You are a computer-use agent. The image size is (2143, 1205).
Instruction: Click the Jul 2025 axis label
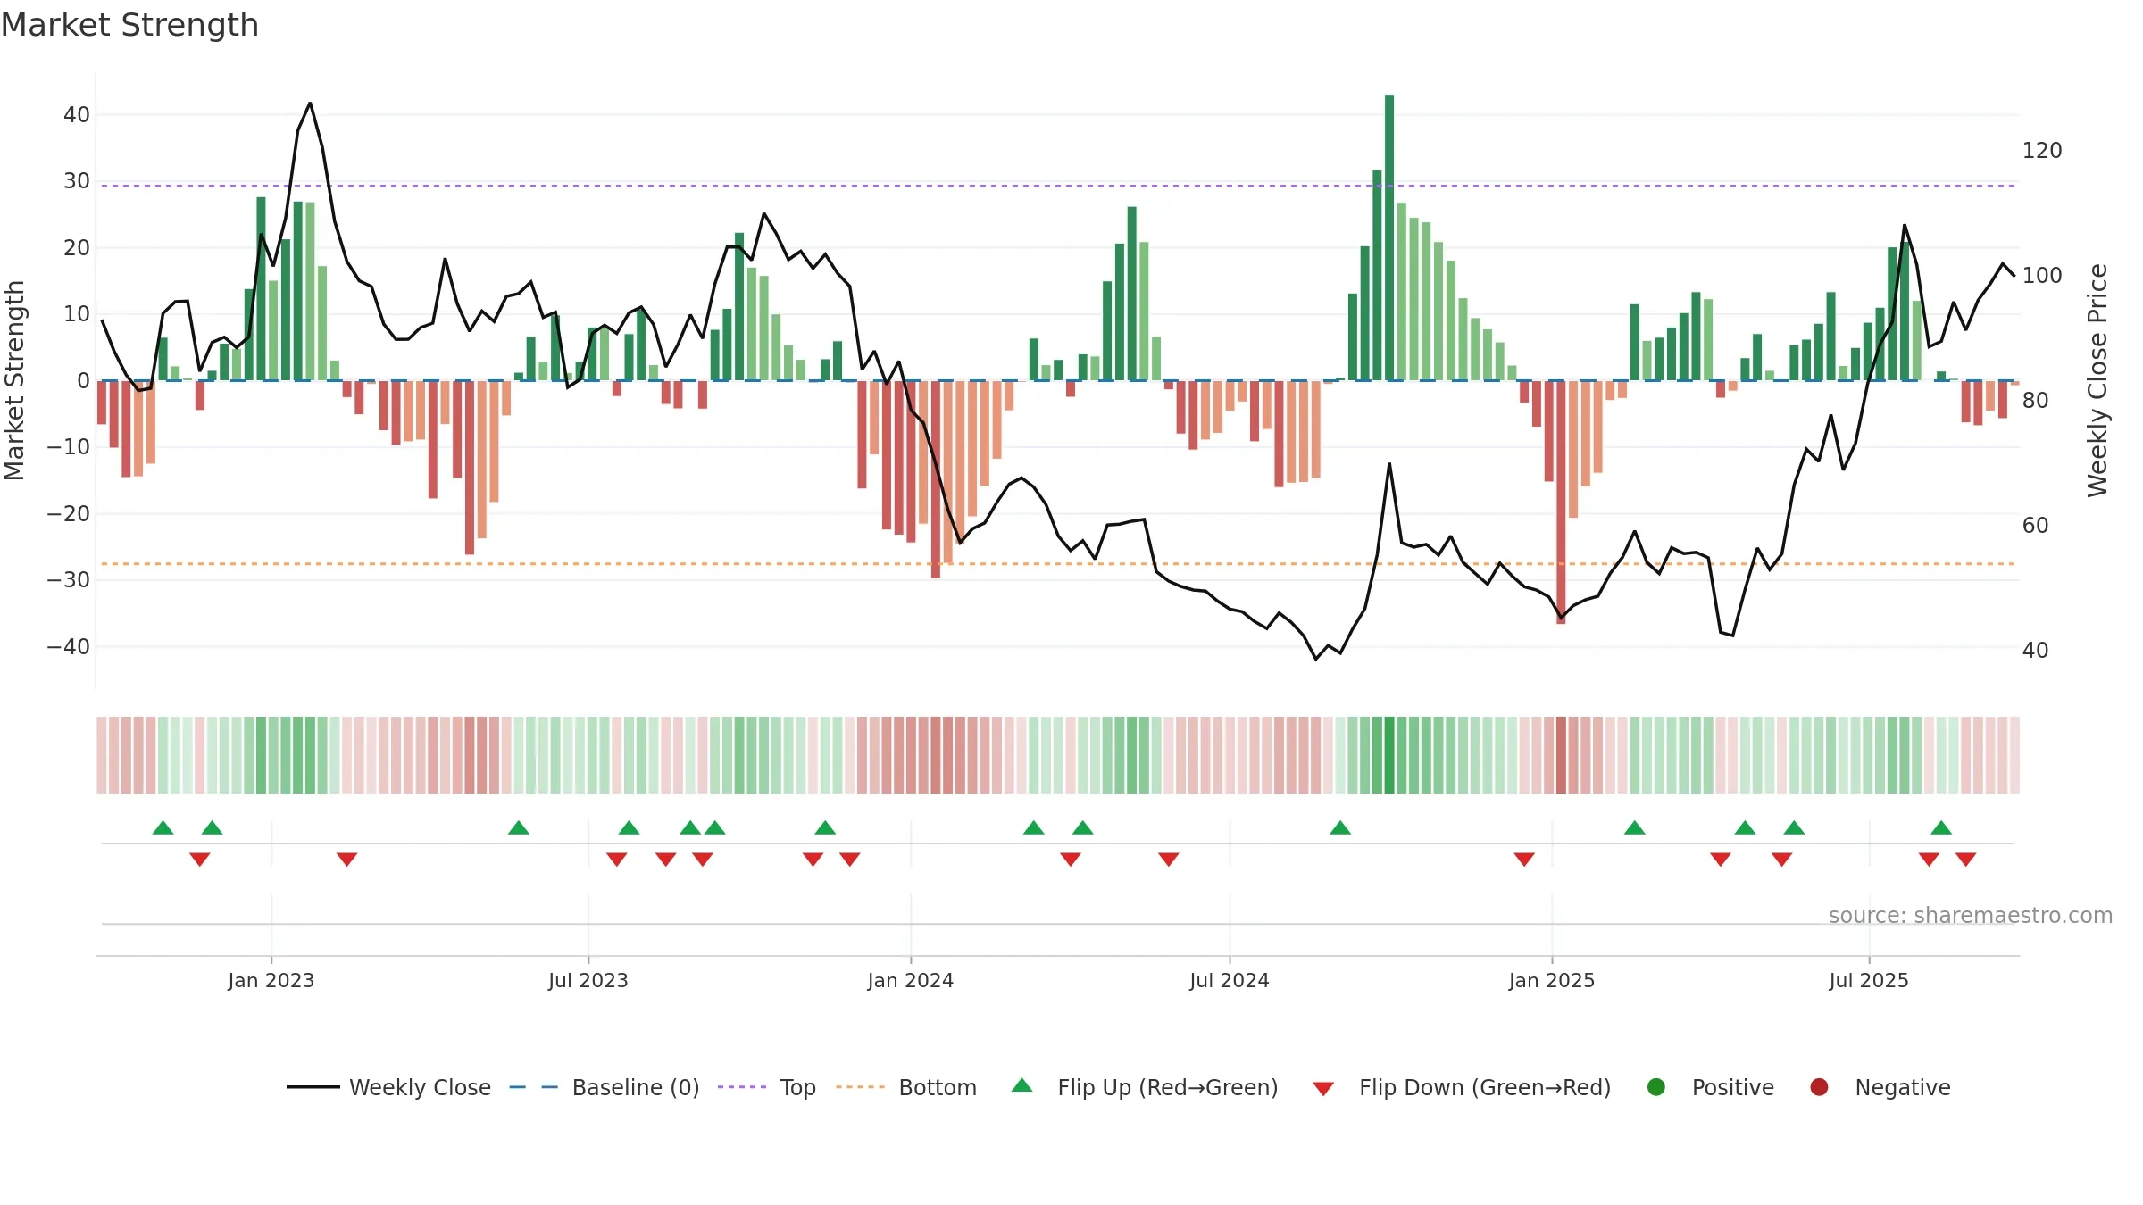(x=1869, y=980)
